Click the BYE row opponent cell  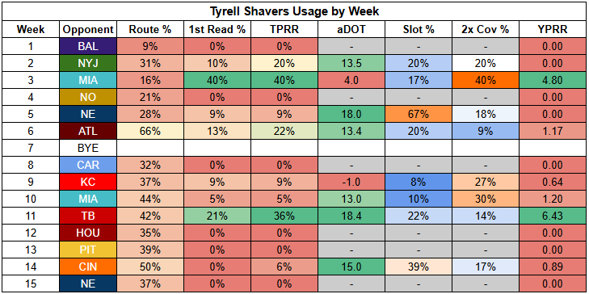point(88,148)
